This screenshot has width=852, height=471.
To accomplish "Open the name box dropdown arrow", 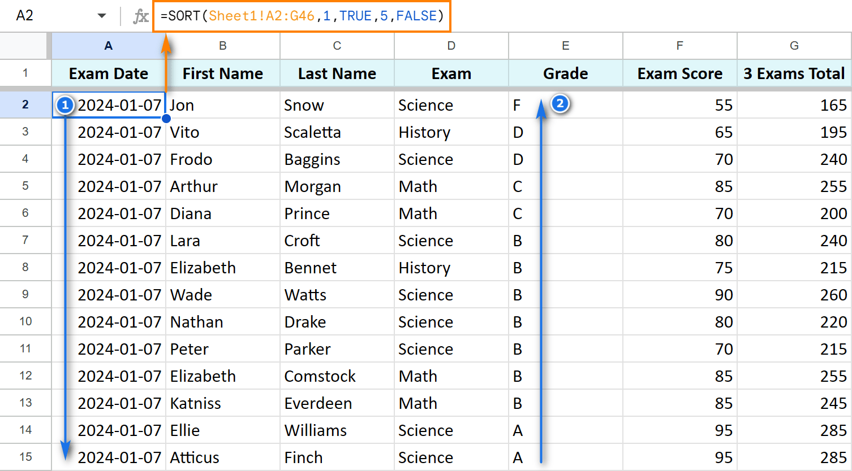I will [x=102, y=15].
